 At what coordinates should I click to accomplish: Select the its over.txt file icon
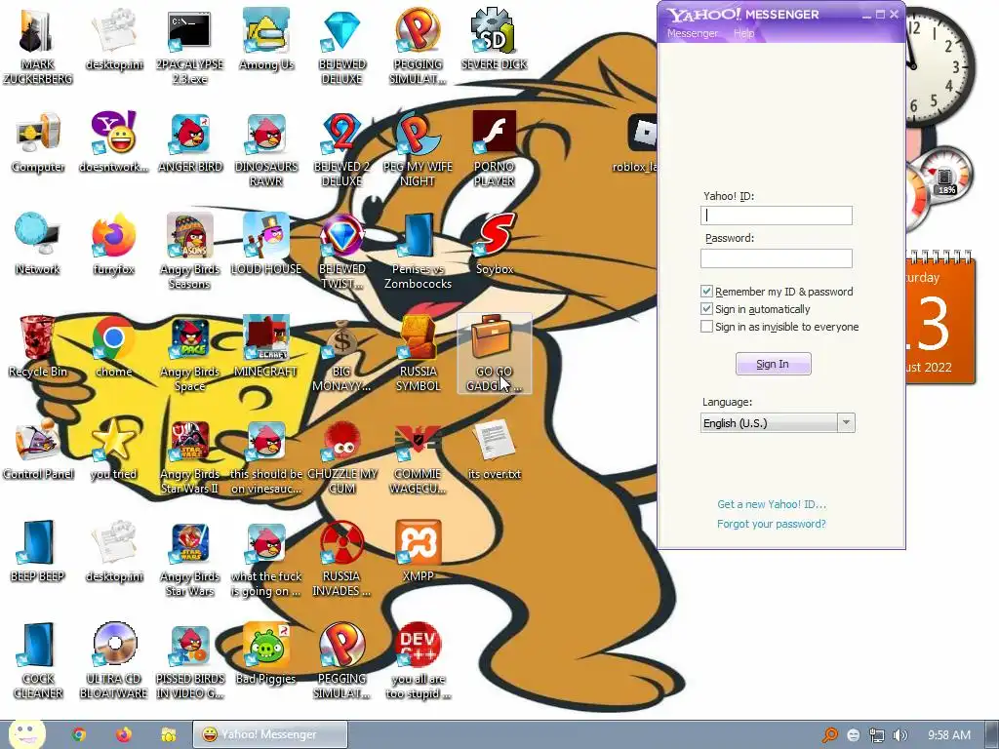(x=495, y=449)
